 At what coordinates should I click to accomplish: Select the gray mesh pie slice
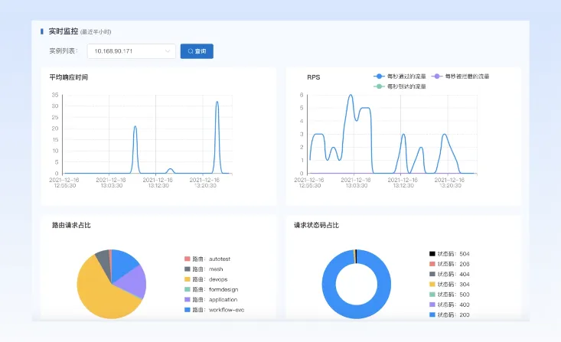[x=103, y=259]
